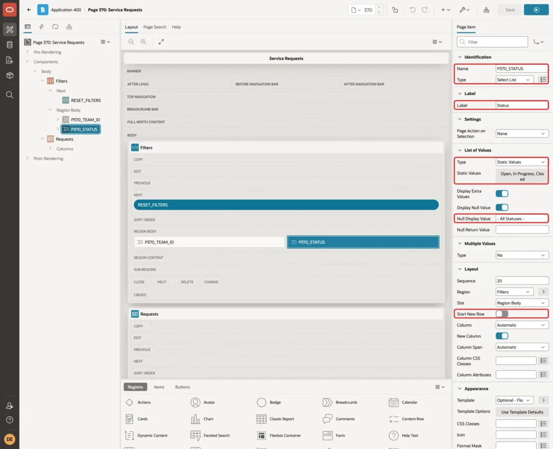Click Use Template Defaults button

[522, 412]
